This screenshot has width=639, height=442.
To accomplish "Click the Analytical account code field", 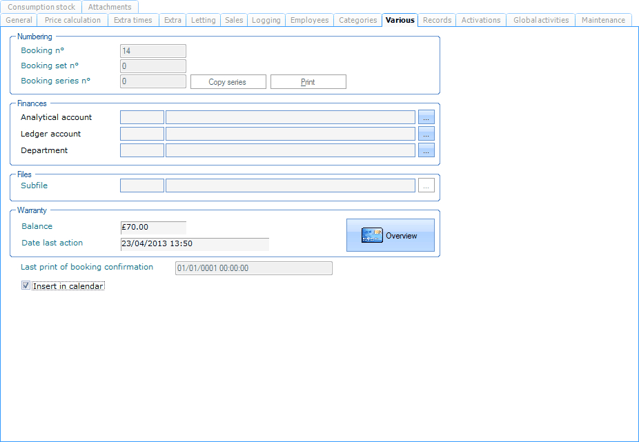I will click(x=142, y=117).
